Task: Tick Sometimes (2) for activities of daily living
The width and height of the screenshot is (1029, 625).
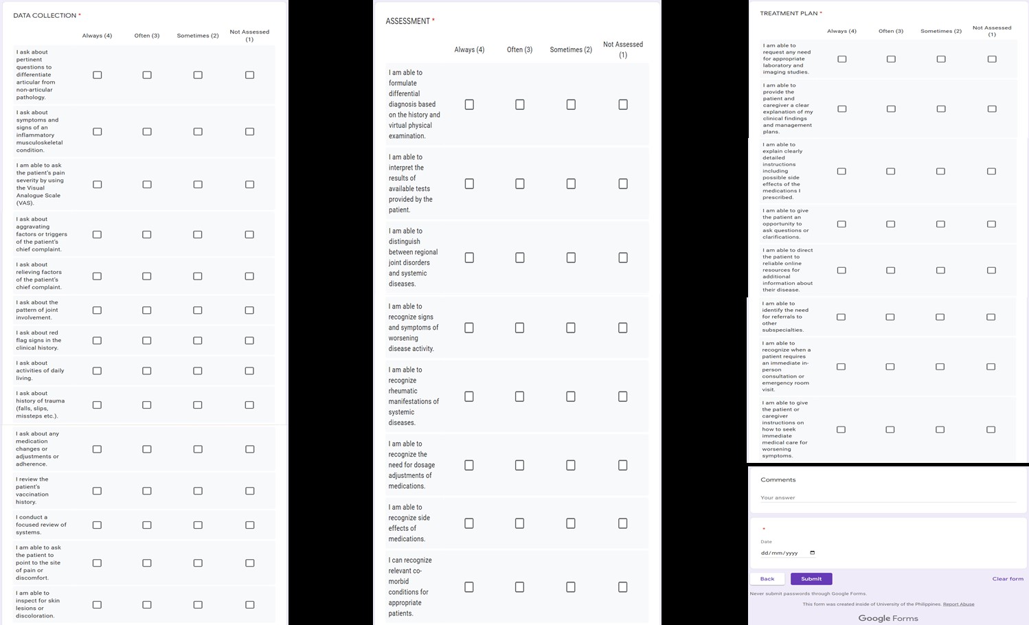Action: point(198,371)
